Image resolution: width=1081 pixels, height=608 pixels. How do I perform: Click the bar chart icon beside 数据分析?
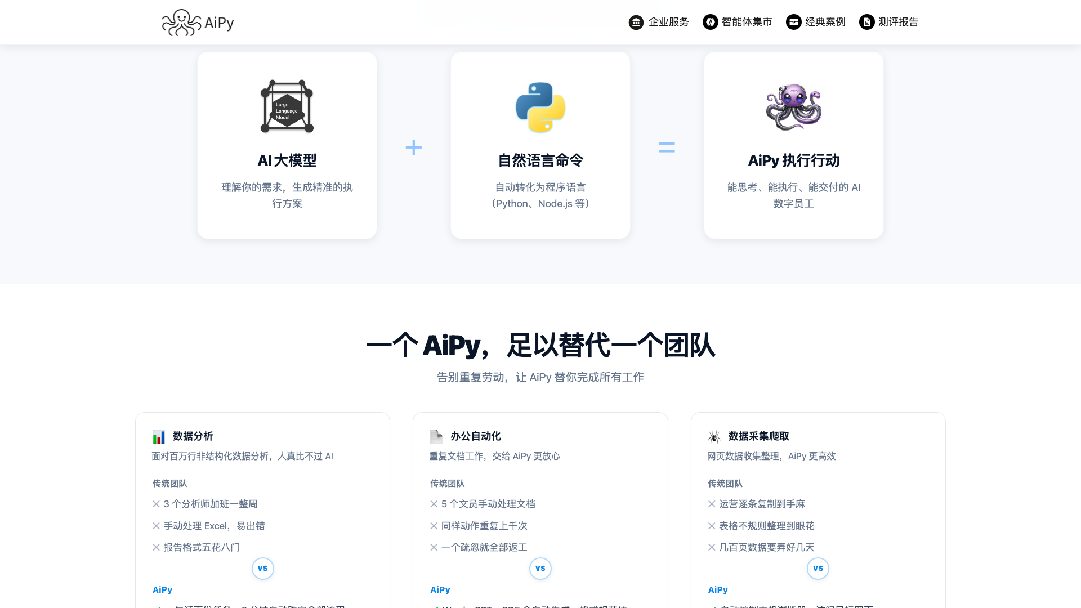159,437
